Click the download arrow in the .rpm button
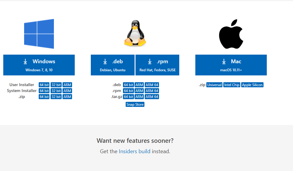Image resolution: width=293 pixels, height=171 pixels. click(150, 61)
